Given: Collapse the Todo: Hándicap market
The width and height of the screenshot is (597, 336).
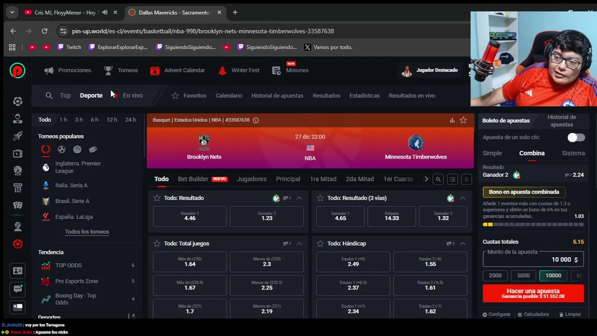Looking at the screenshot, I should click(x=462, y=244).
